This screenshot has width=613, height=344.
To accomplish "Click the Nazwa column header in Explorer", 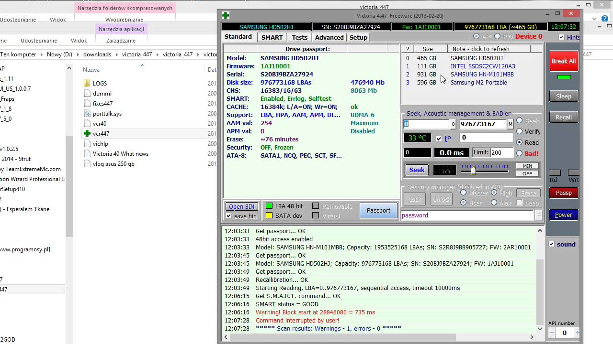I will point(91,70).
